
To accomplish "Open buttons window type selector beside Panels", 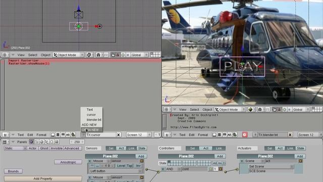I will 6,142.
